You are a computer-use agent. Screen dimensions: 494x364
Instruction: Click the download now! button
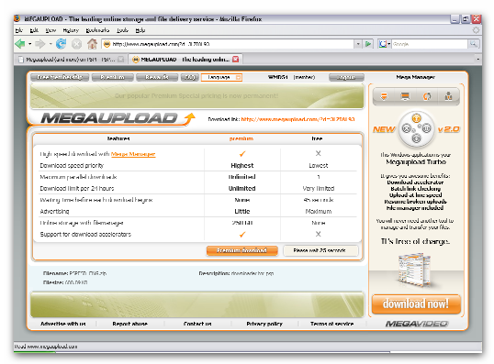tap(416, 303)
